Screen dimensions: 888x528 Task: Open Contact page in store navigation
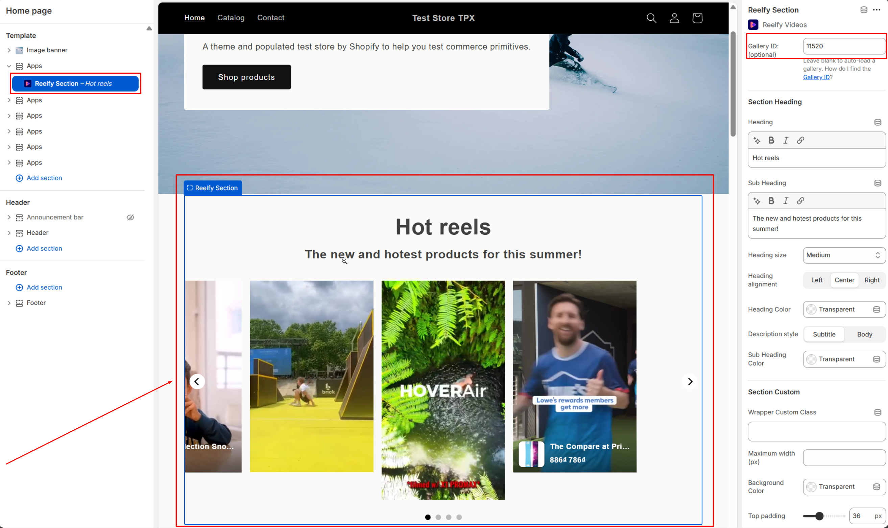(270, 18)
